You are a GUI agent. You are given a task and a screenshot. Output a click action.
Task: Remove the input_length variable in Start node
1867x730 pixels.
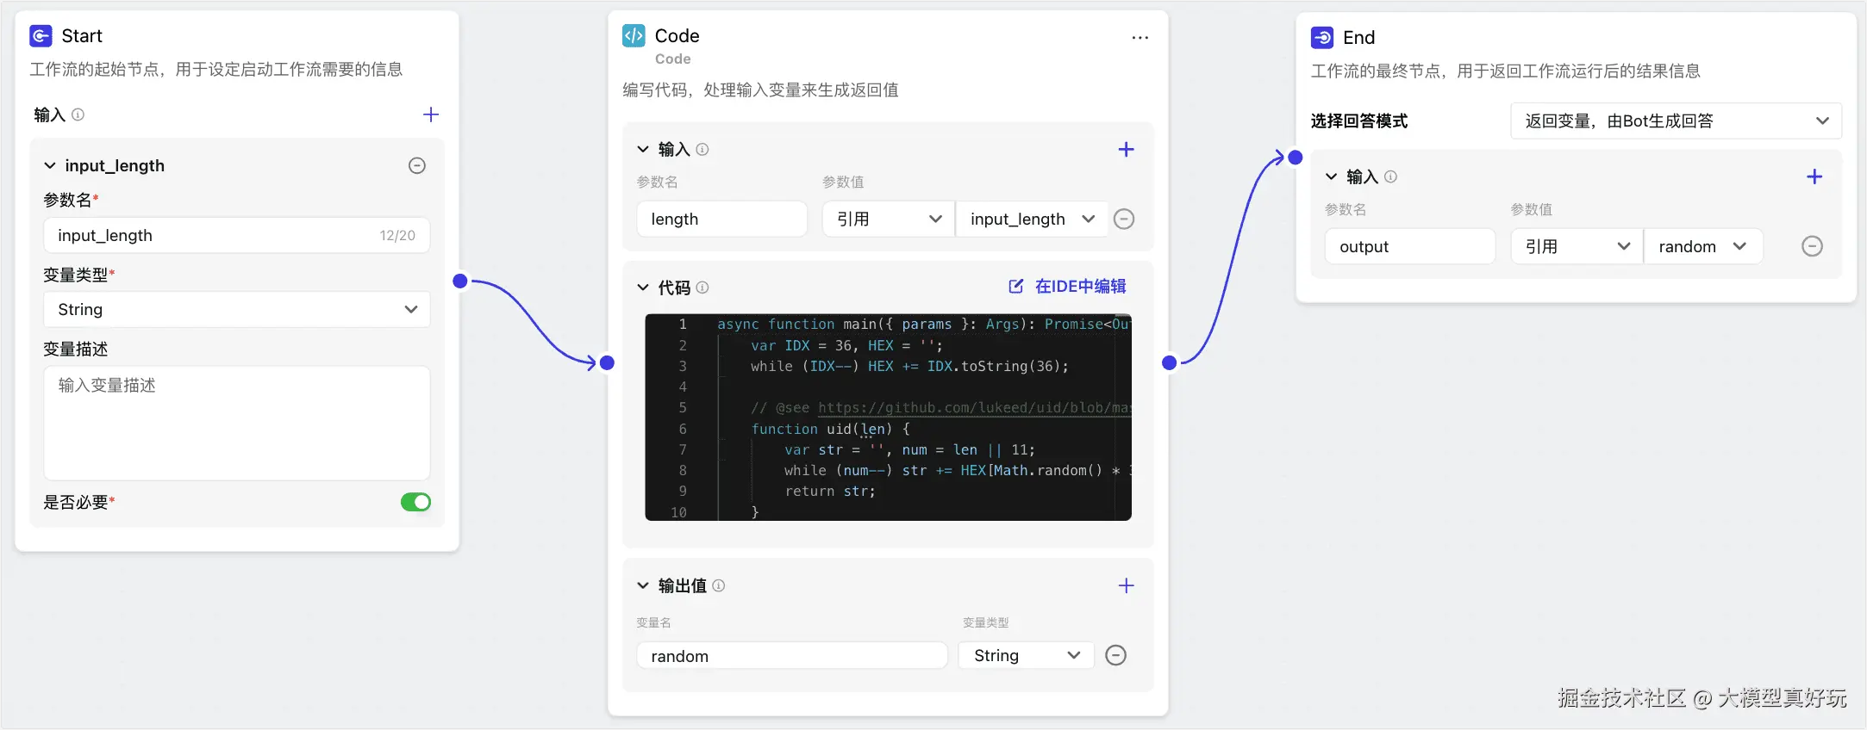pyautogui.click(x=417, y=165)
